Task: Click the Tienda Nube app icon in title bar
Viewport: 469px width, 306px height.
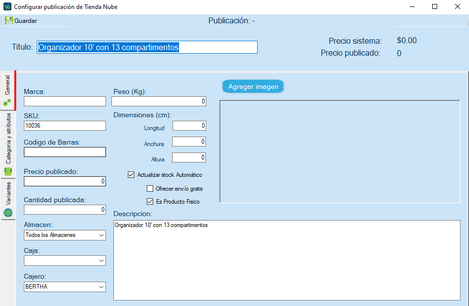Action: [7, 6]
